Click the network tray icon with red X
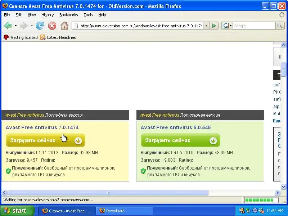288x216 pixels. 261,211
